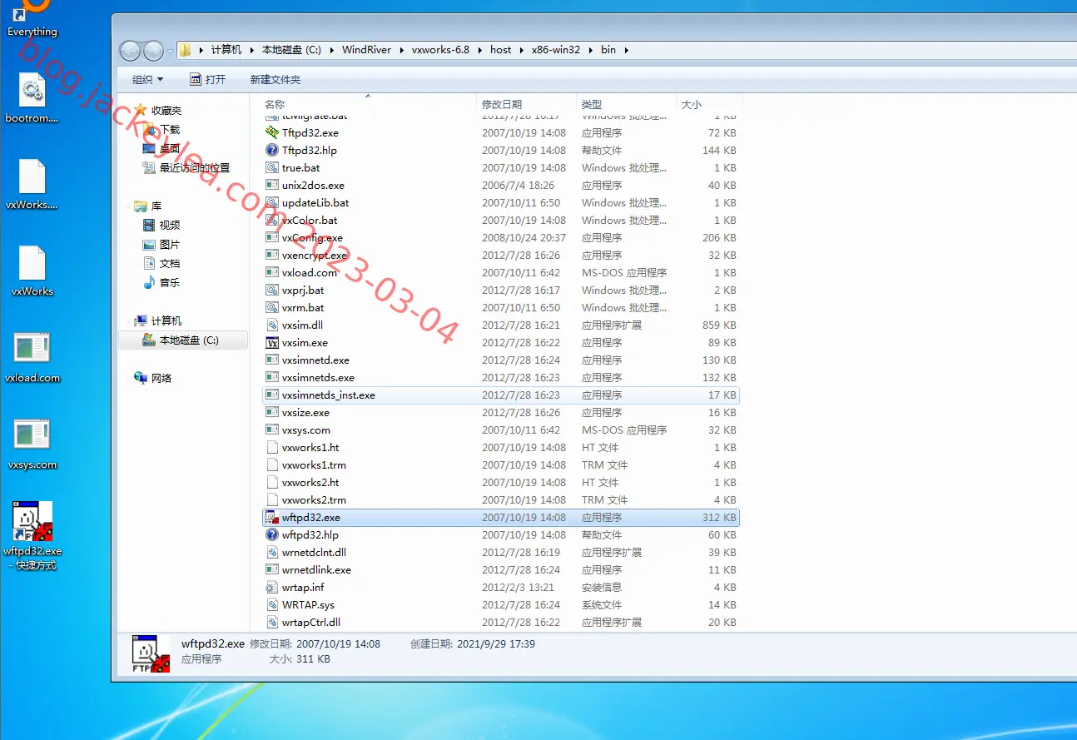Click the 打开 toolbar button
The image size is (1077, 740).
208,80
